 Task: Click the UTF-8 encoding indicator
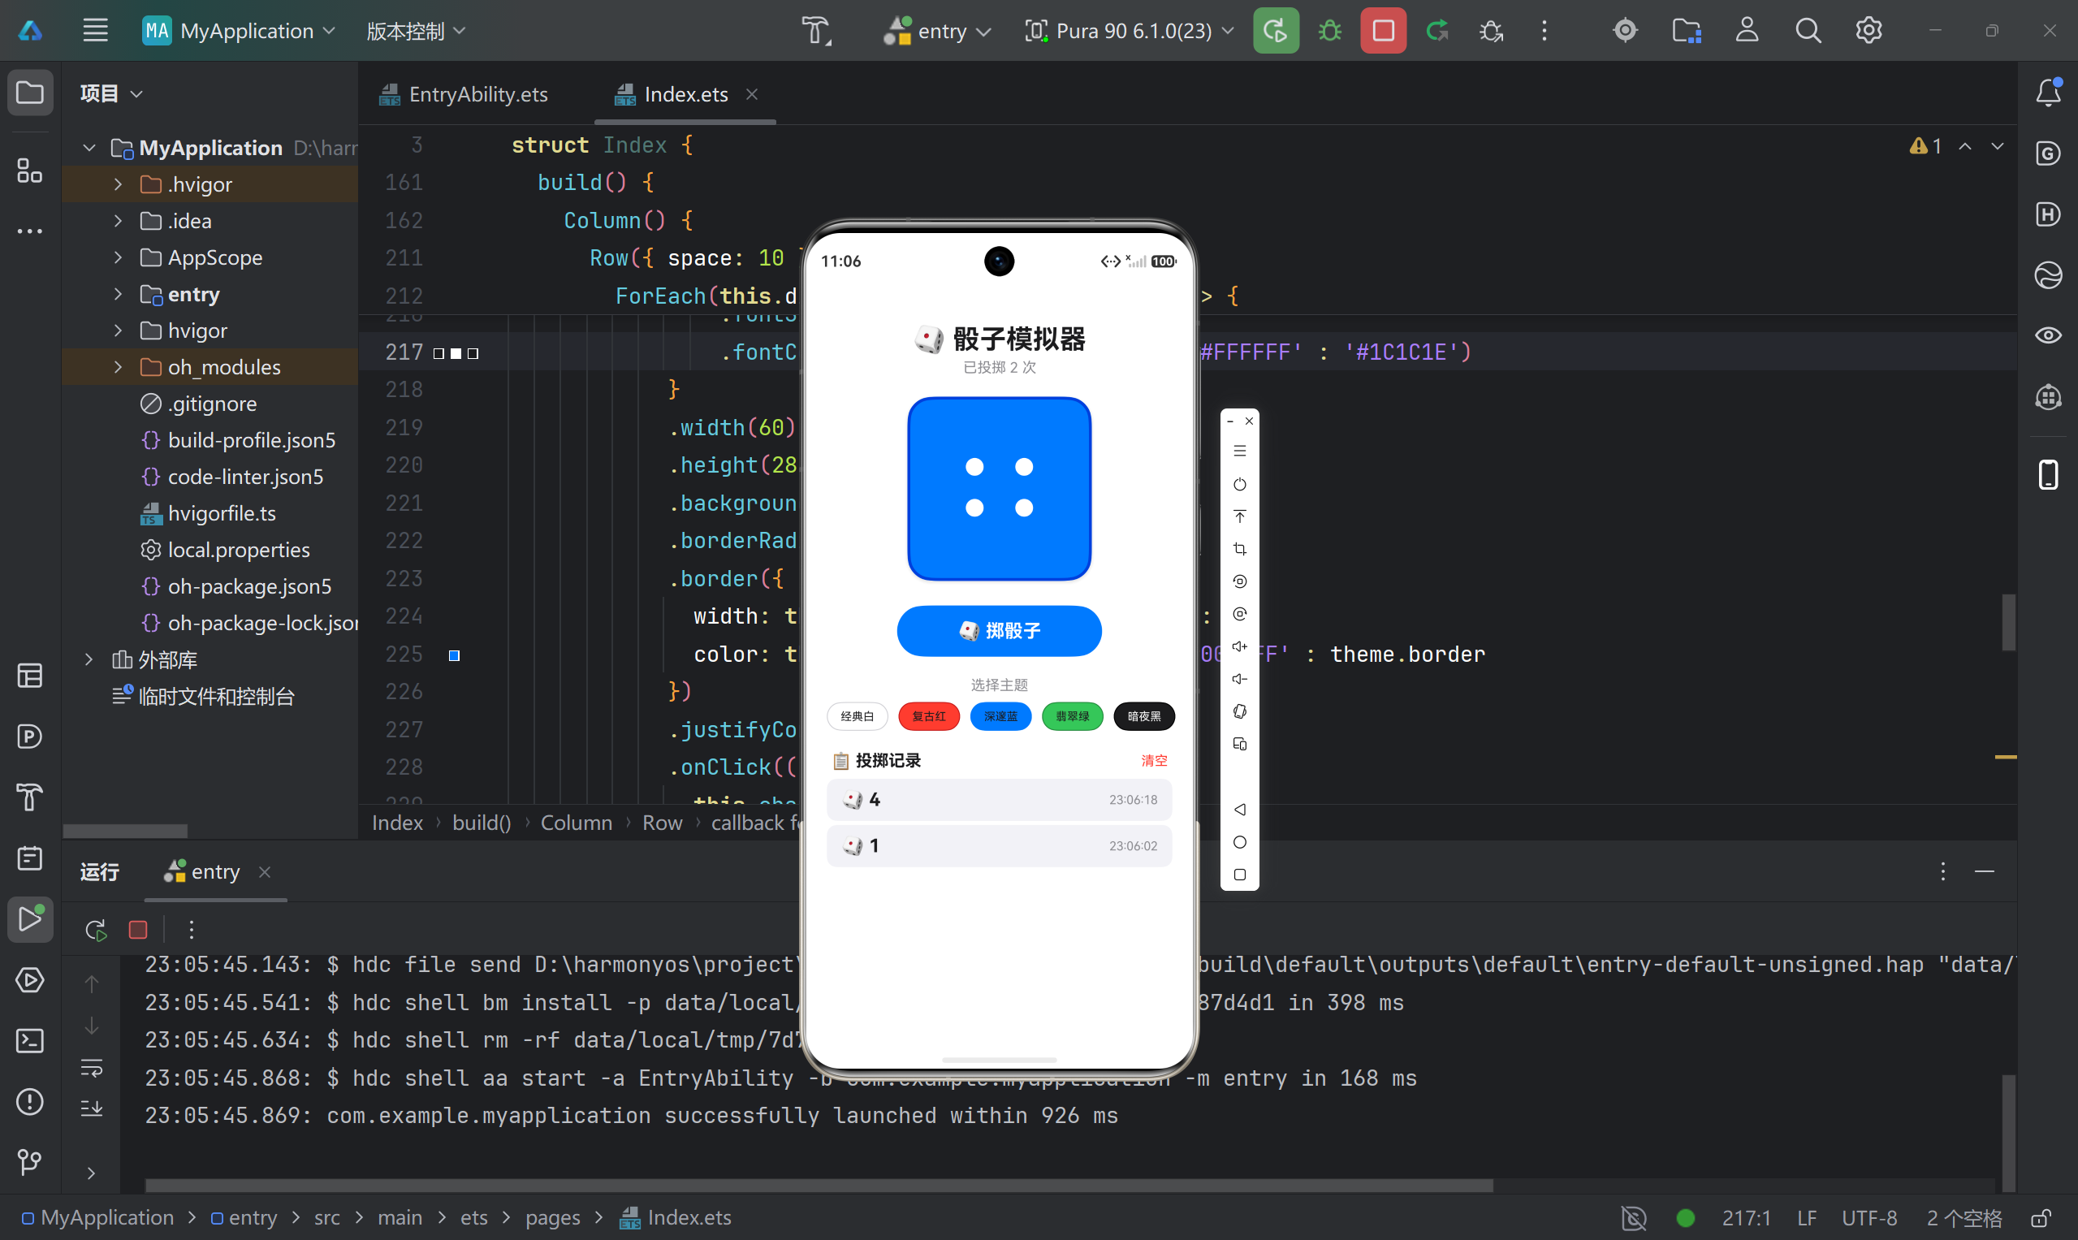[x=1869, y=1218]
